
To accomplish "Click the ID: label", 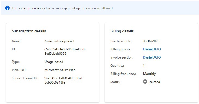I will [14, 49].
